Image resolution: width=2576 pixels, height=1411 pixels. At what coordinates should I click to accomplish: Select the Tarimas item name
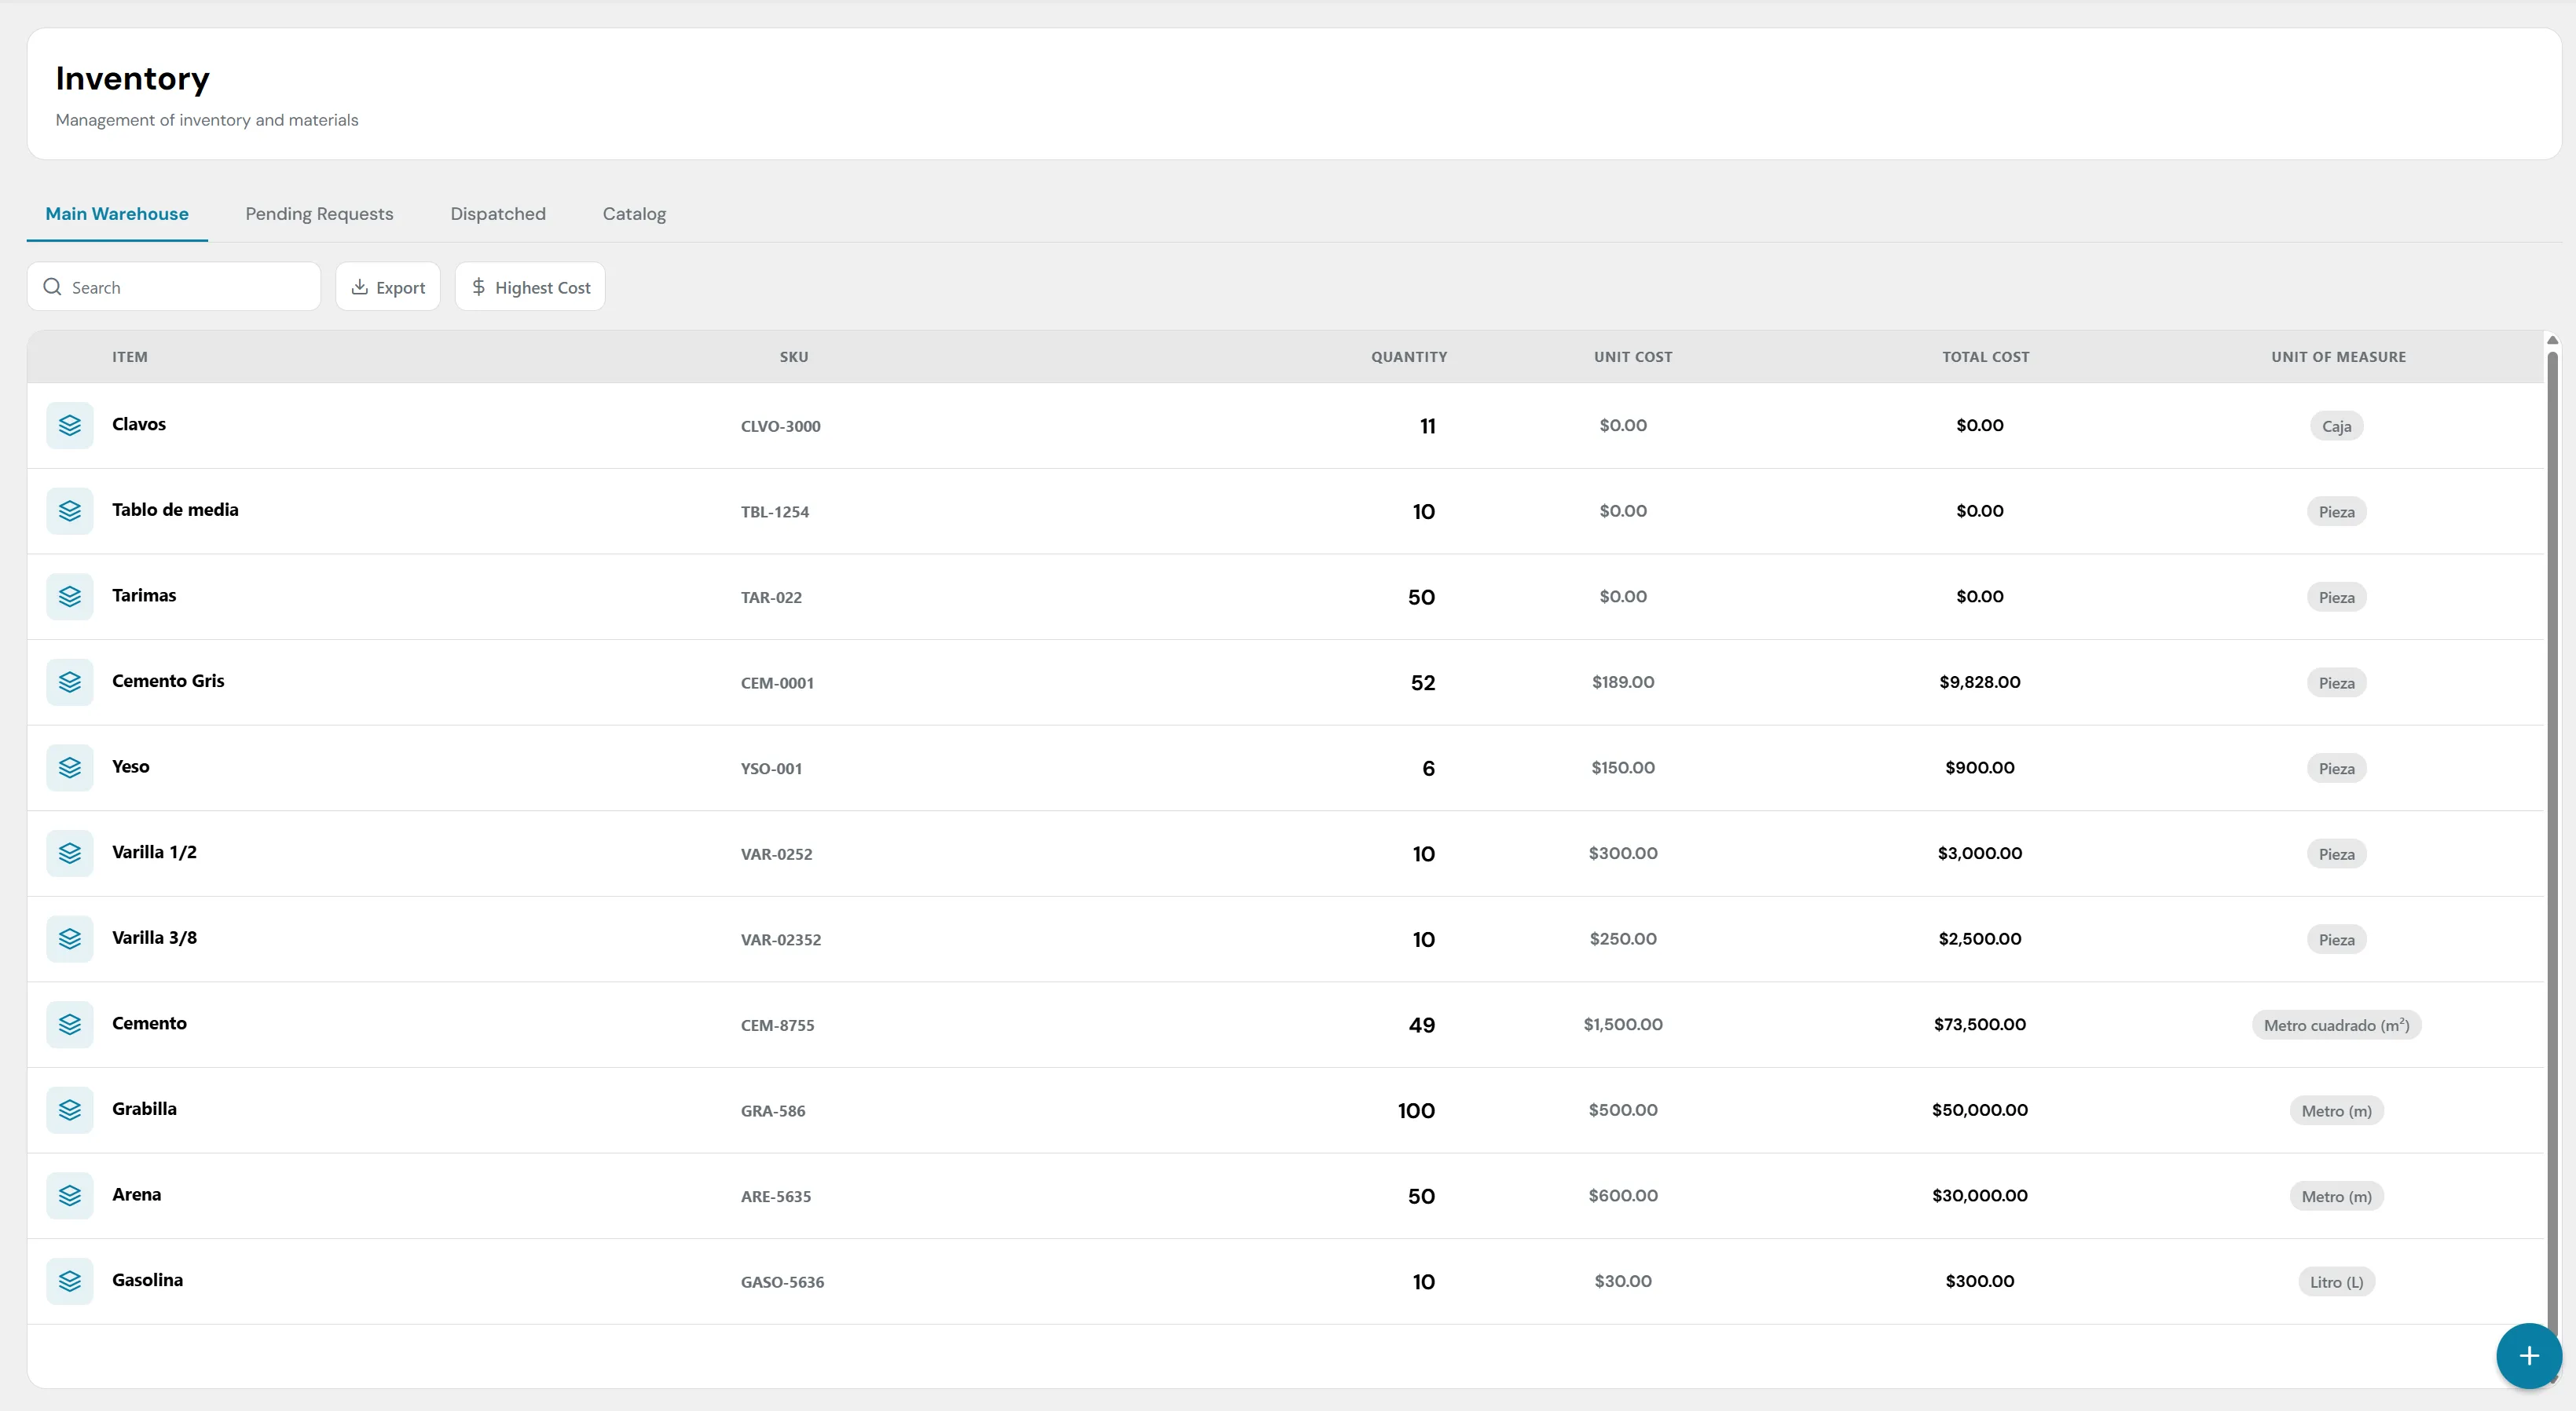144,594
